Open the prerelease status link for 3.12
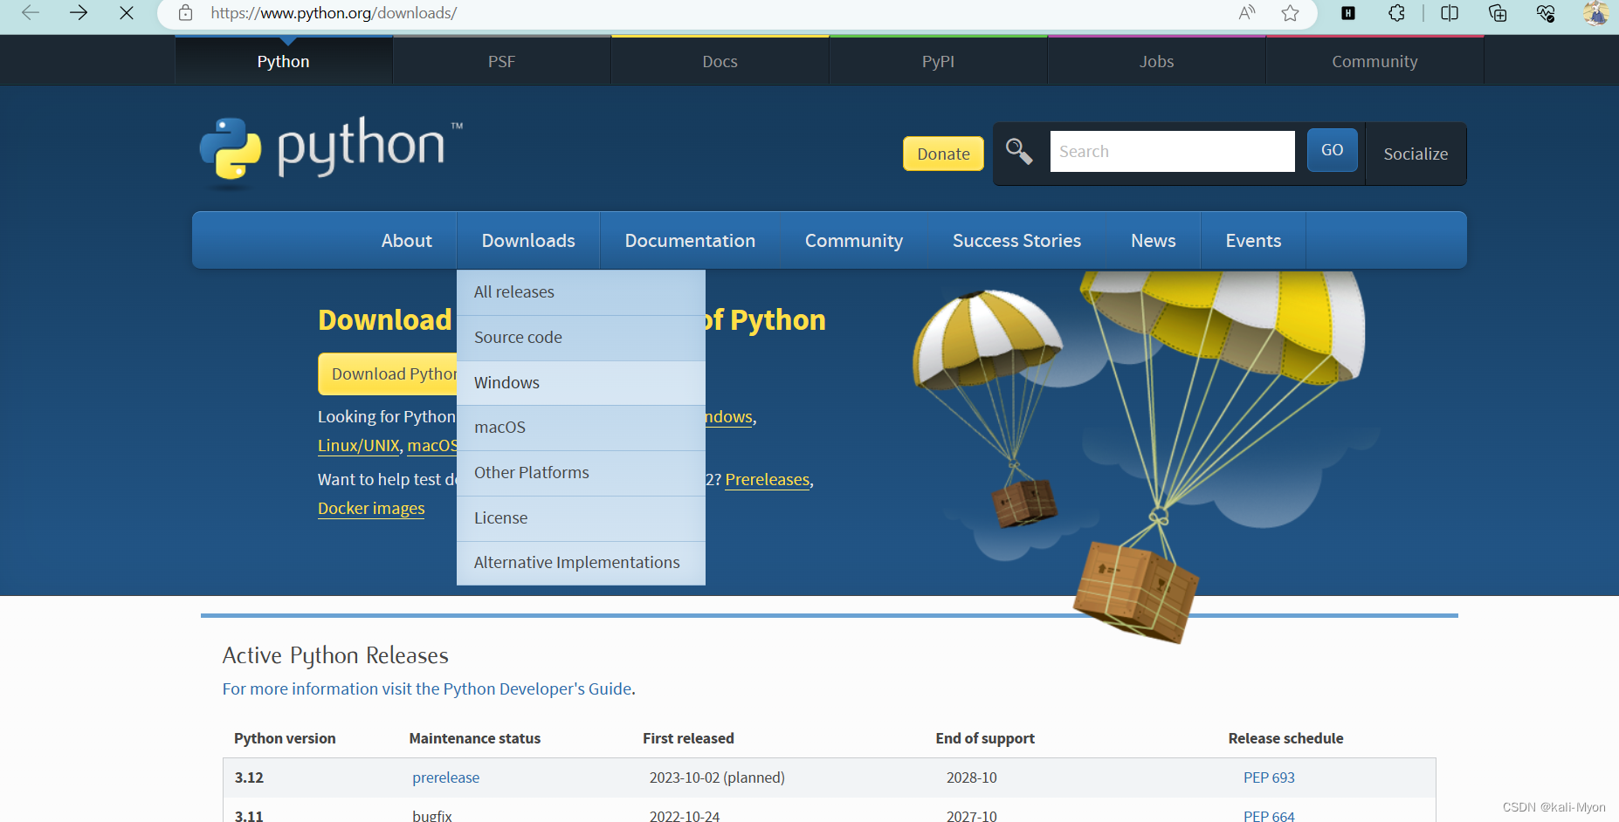1619x822 pixels. (x=445, y=777)
